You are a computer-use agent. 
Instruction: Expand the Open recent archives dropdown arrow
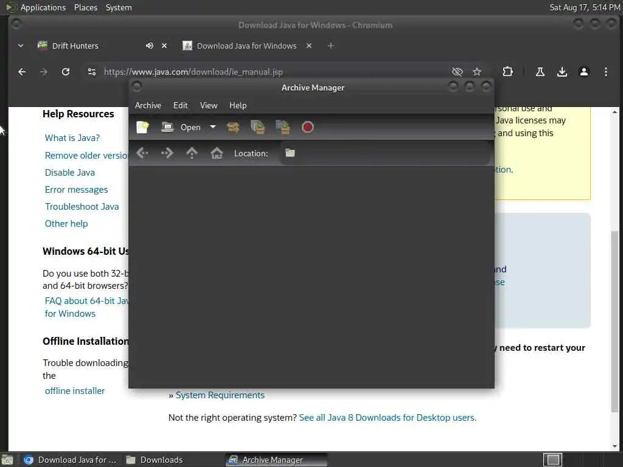click(x=213, y=127)
